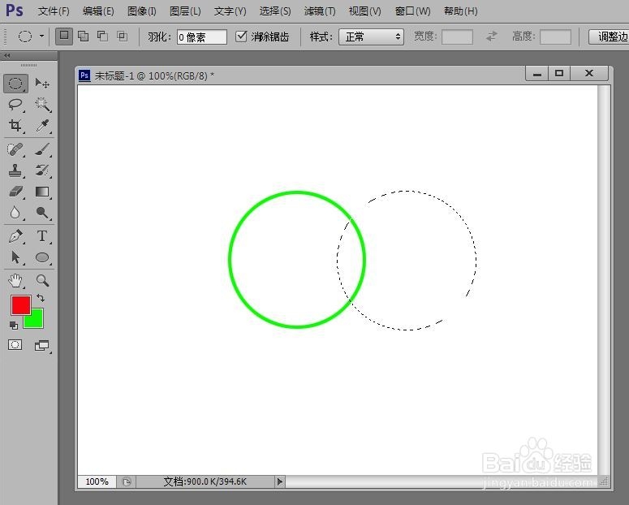Click the Refine Edge 调整边 button
The width and height of the screenshot is (629, 505).
point(609,37)
